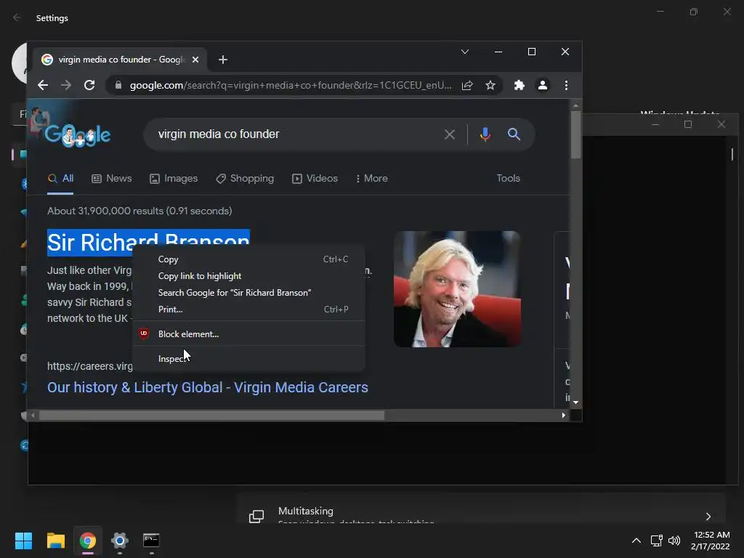Click inside the Google search field
This screenshot has width=744, height=558.
(x=294, y=134)
